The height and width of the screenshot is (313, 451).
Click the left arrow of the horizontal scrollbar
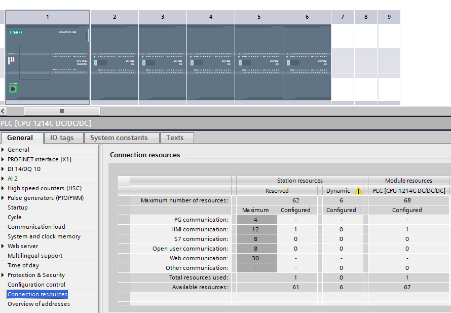pyautogui.click(x=3, y=111)
